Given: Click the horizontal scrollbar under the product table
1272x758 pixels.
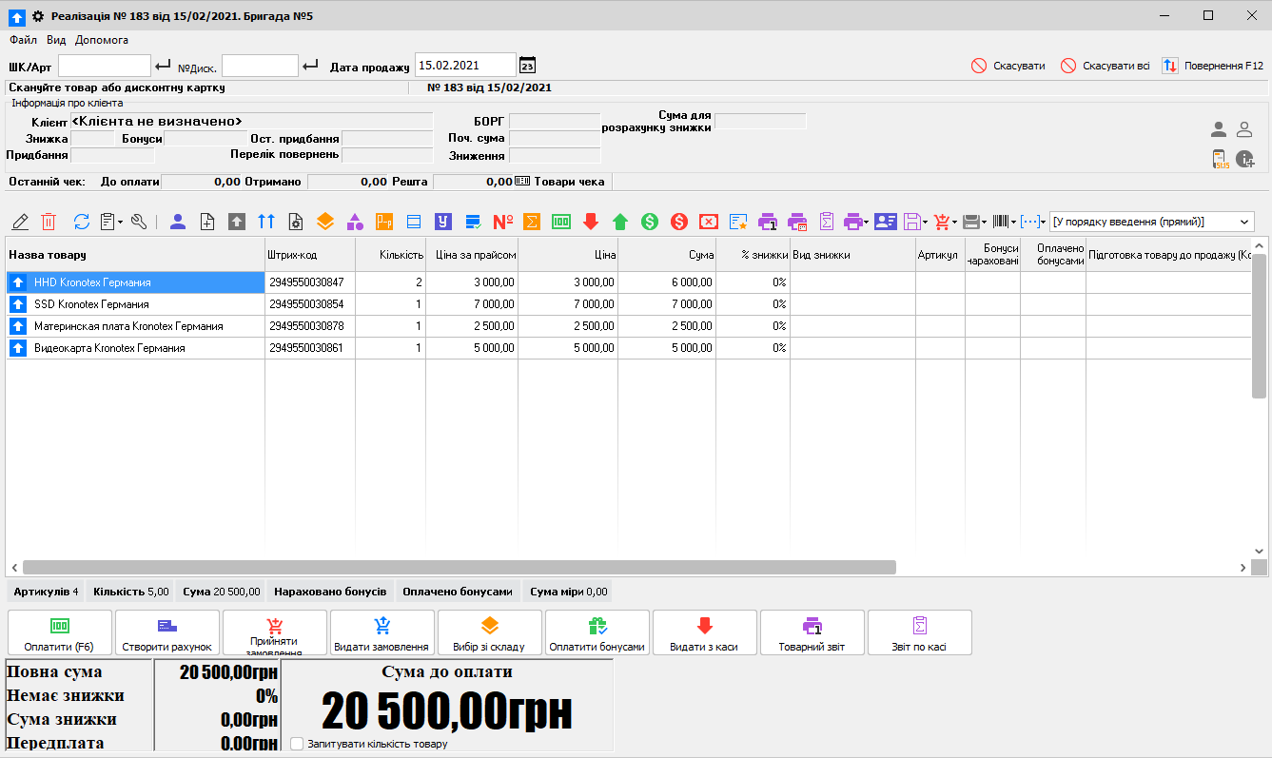Looking at the screenshot, I should 459,567.
